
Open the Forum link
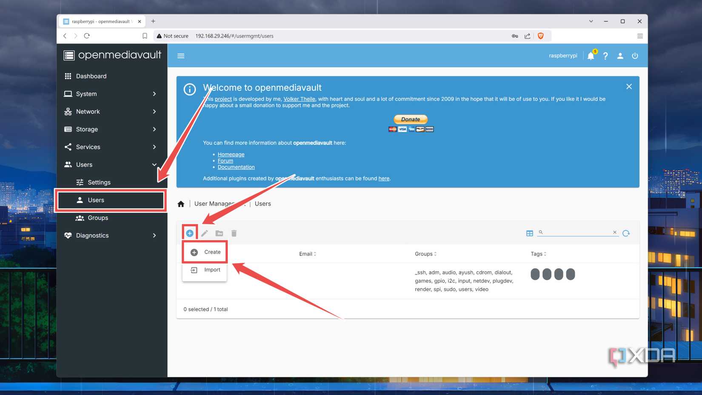click(225, 161)
